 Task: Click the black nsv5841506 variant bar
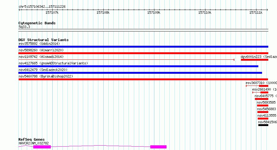point(263,125)
